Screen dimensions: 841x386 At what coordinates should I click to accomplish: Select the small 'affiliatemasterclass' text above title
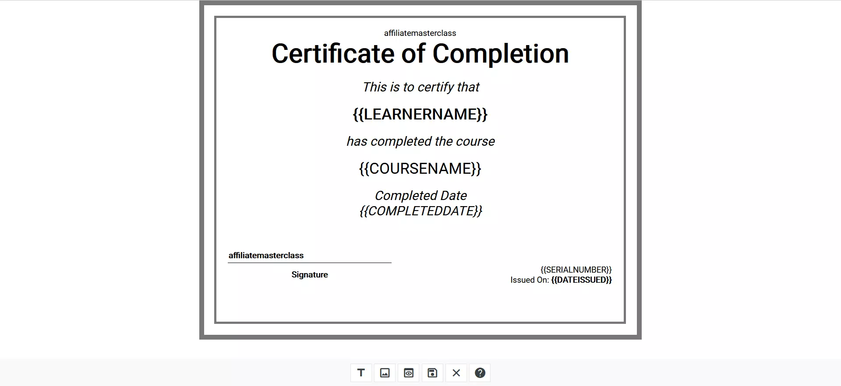click(420, 33)
